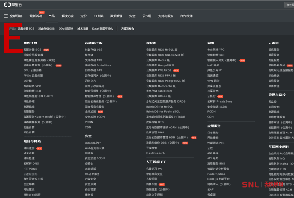Open 弹性高性能计算 E-HPC link
The image size is (294, 198).
38,96
